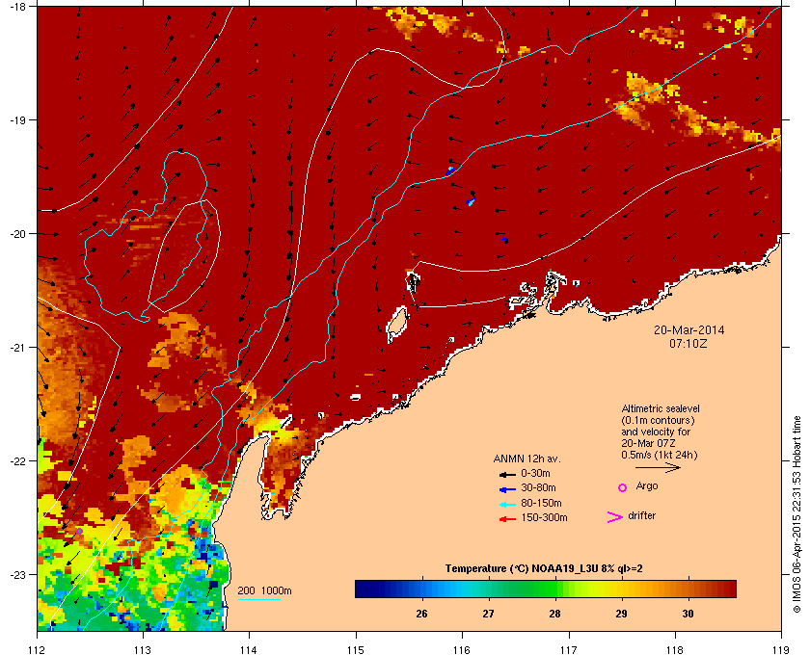Image resolution: width=810 pixels, height=655 pixels.
Task: Select the '07:10Z' time label
Action: pos(688,343)
